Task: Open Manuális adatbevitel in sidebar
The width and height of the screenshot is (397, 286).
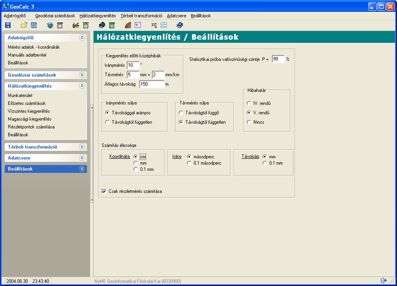Action: point(27,55)
